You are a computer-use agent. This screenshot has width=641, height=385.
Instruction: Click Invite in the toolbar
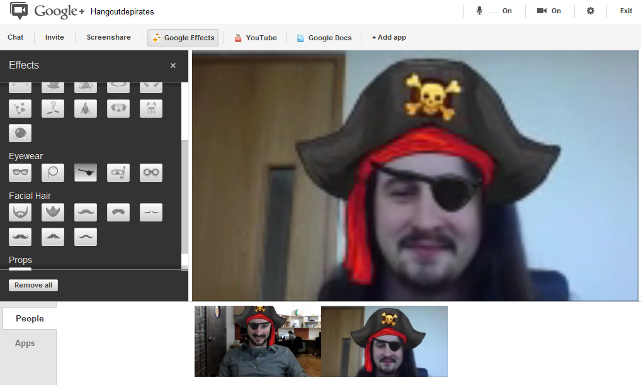coord(54,37)
